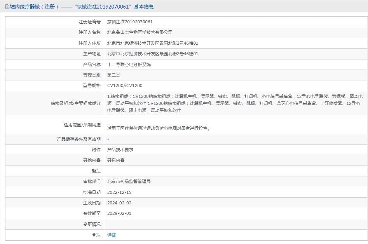Click the approval date 2022-12-15

click(119, 192)
